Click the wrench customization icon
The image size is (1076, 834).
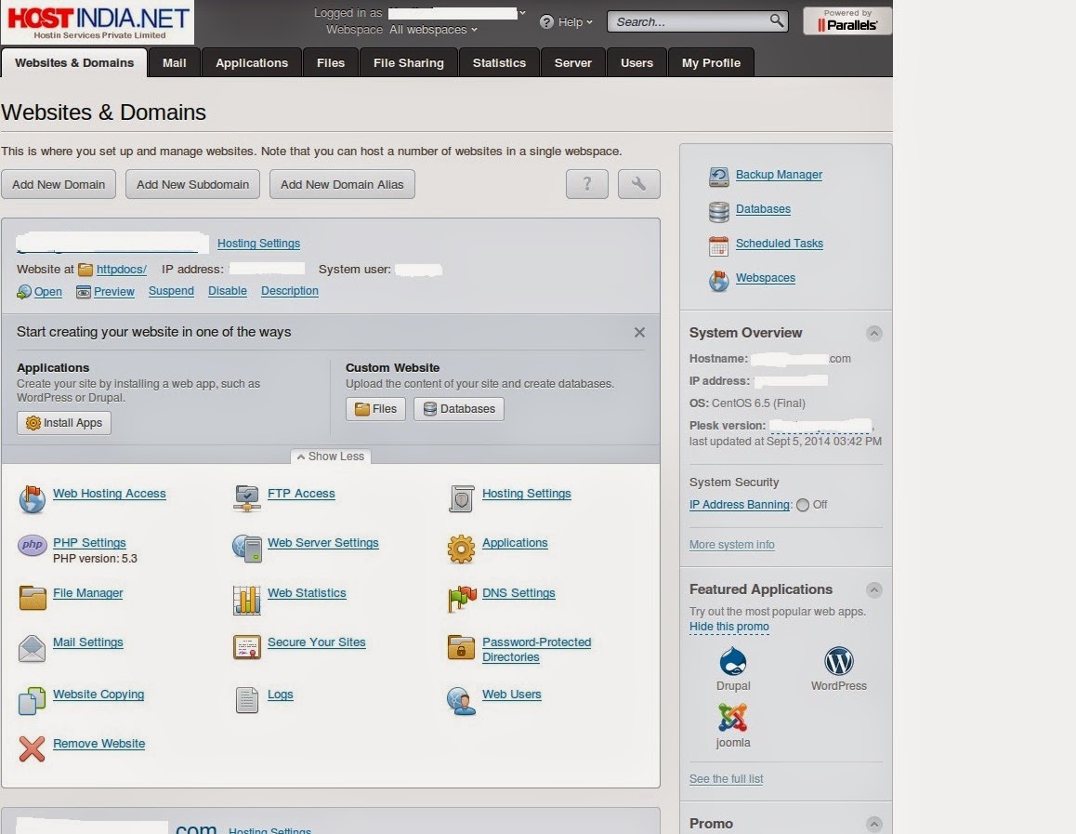pyautogui.click(x=638, y=184)
